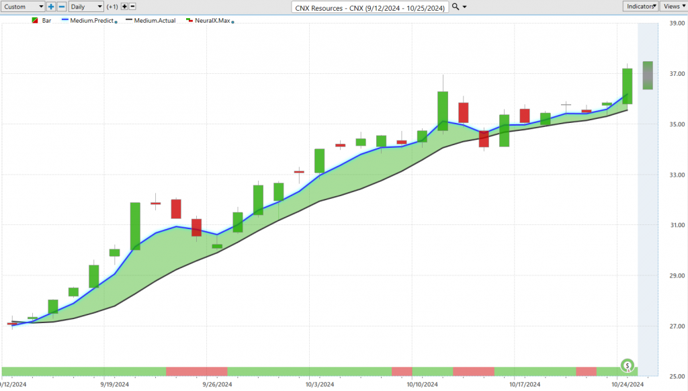The width and height of the screenshot is (688, 391).
Task: Click the black plus forecast increment button
Action: pyautogui.click(x=124, y=7)
